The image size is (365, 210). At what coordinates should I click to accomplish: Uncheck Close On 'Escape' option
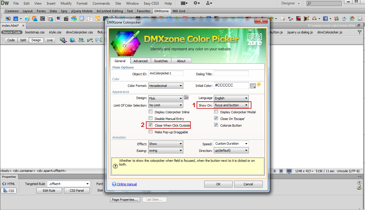[x=216, y=118]
